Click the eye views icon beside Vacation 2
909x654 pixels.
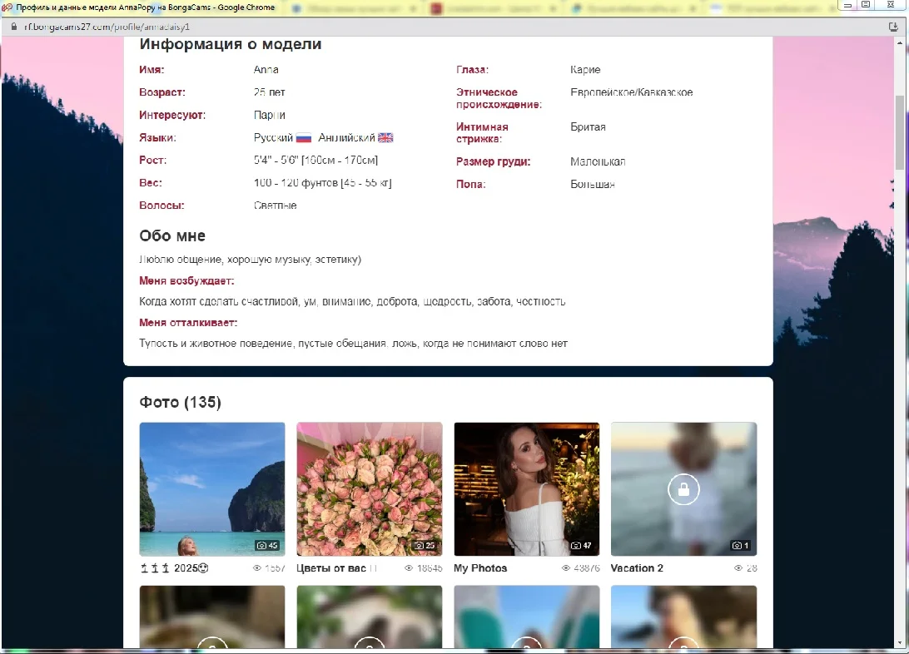click(x=738, y=568)
